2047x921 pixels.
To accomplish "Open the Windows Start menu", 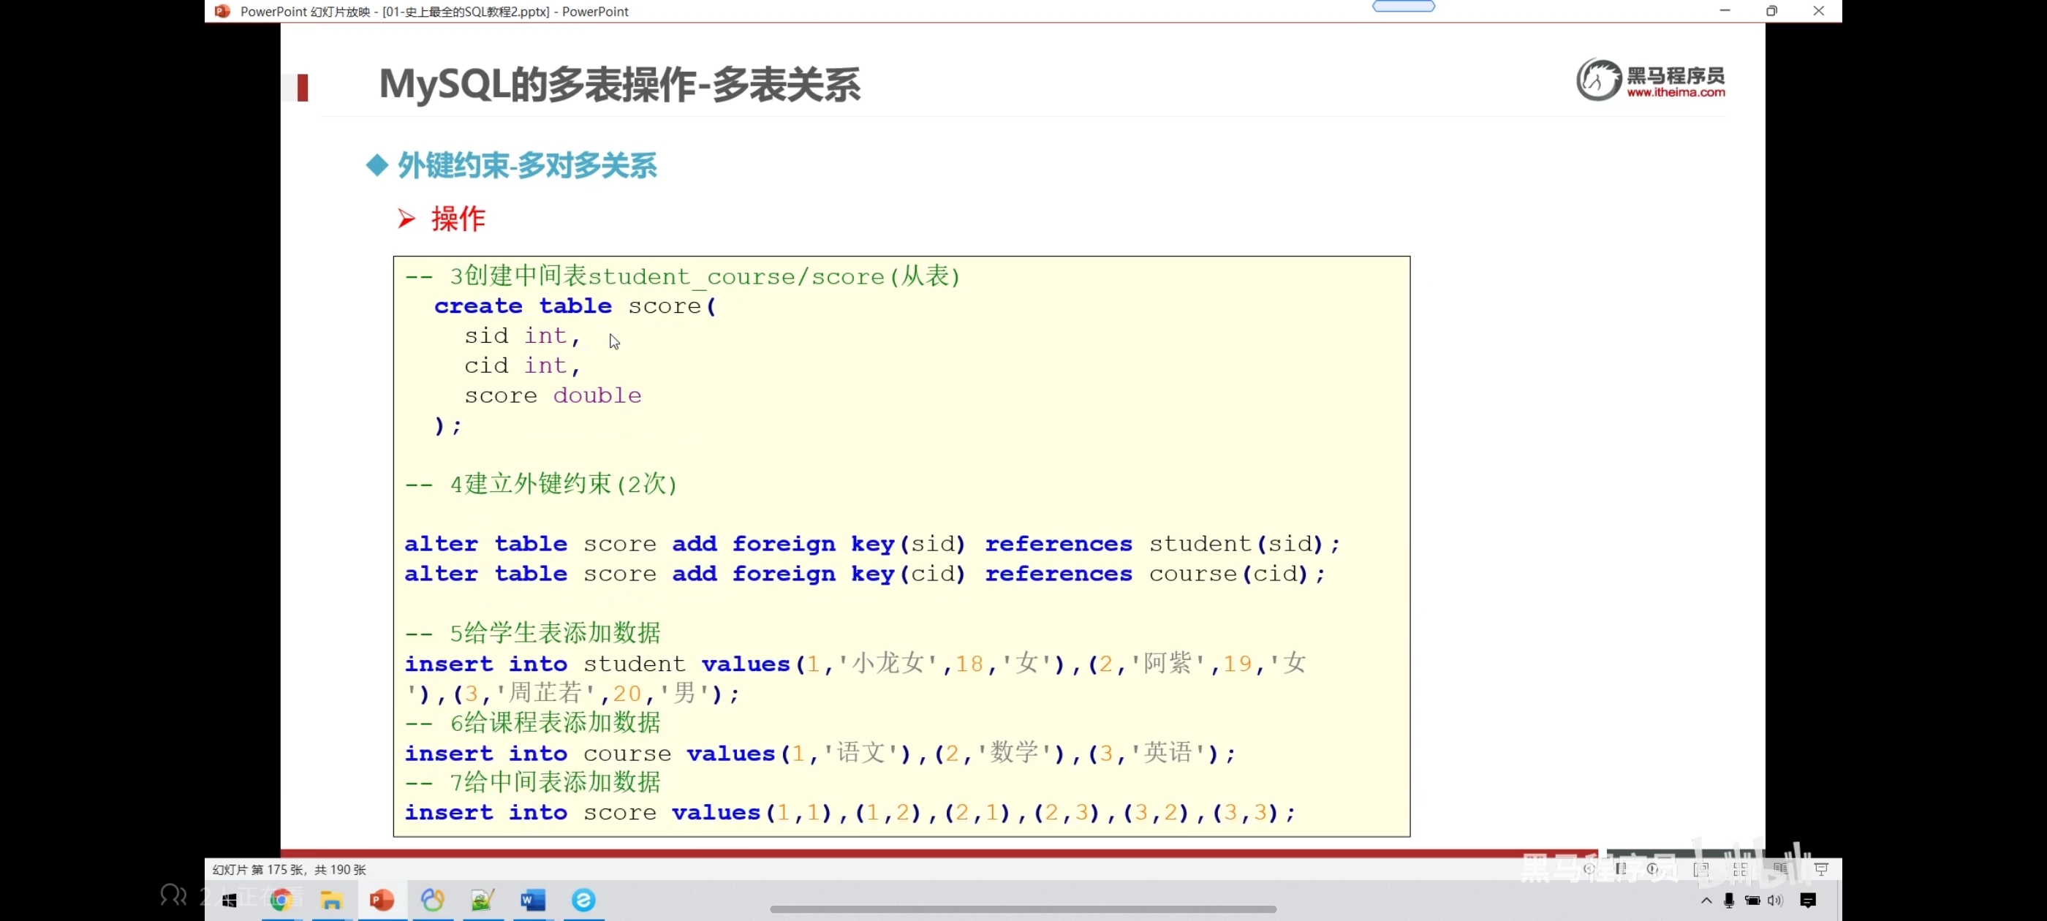I will tap(230, 900).
